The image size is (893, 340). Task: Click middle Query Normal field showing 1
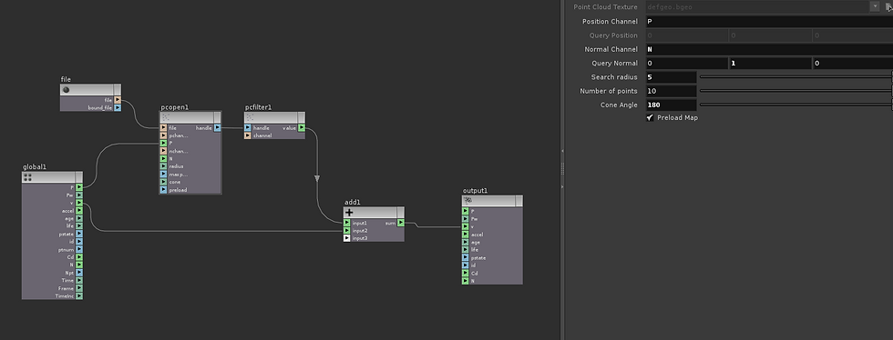pos(770,63)
